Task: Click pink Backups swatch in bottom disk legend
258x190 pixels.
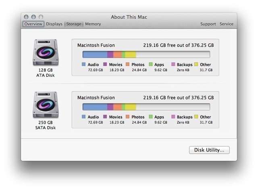Action: coord(173,117)
